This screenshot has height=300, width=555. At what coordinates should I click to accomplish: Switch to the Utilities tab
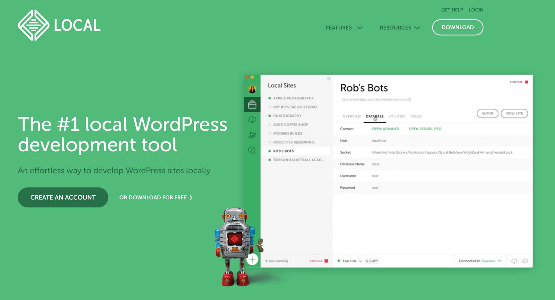click(396, 116)
